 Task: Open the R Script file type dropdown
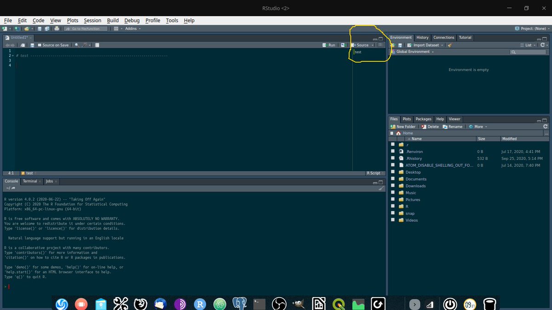[x=374, y=173]
